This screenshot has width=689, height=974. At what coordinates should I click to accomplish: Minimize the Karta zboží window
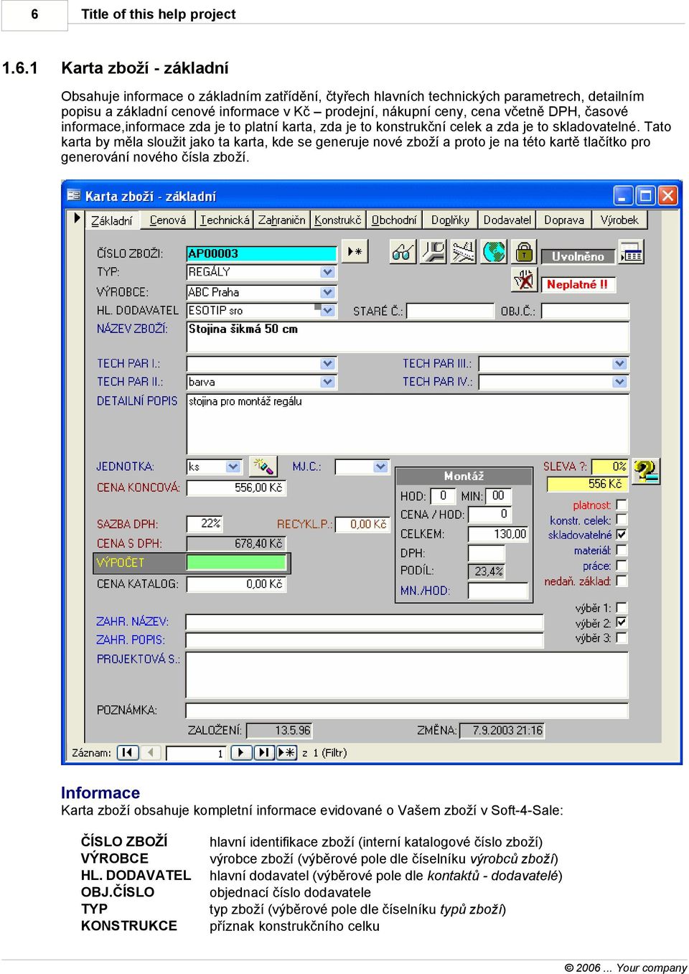pyautogui.click(x=623, y=195)
